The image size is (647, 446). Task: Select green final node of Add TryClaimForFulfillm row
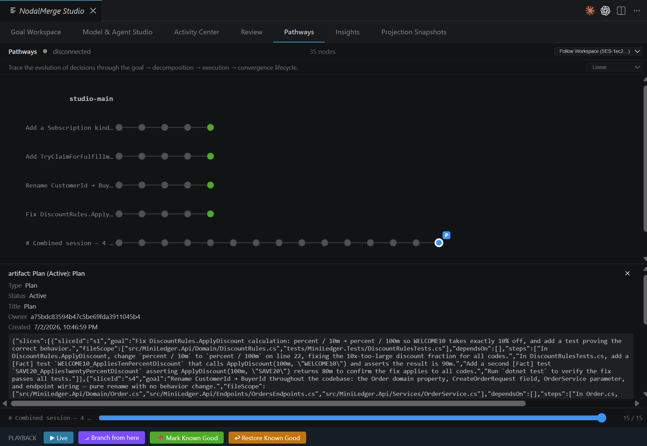[x=211, y=156]
